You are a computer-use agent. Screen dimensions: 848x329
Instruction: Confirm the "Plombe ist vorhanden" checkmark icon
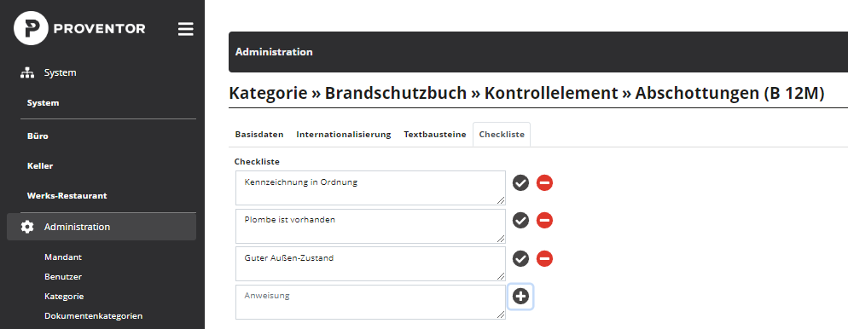[x=520, y=221]
